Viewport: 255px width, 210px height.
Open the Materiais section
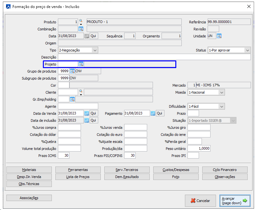[x=29, y=170]
